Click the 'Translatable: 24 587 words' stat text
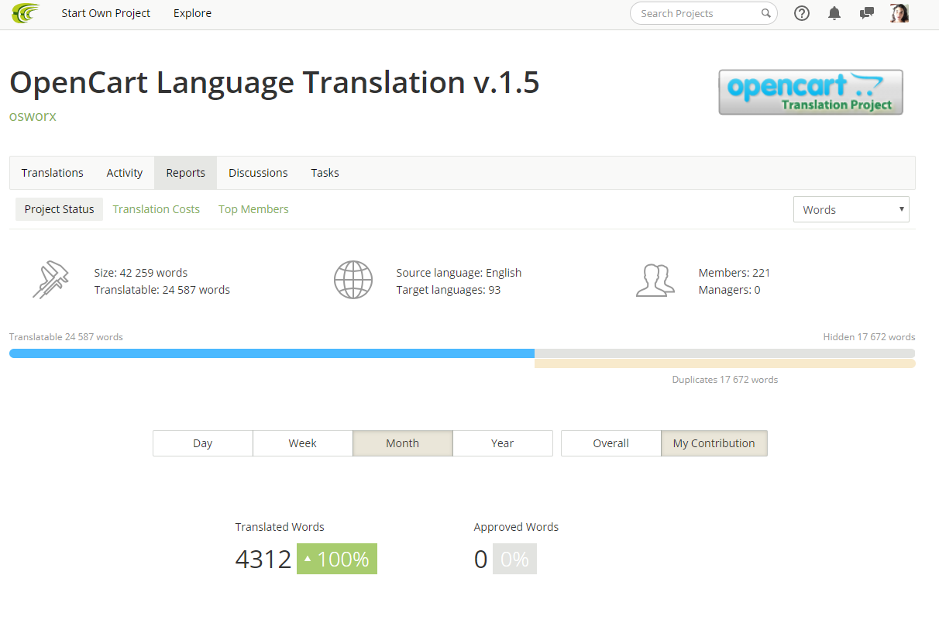 click(162, 290)
